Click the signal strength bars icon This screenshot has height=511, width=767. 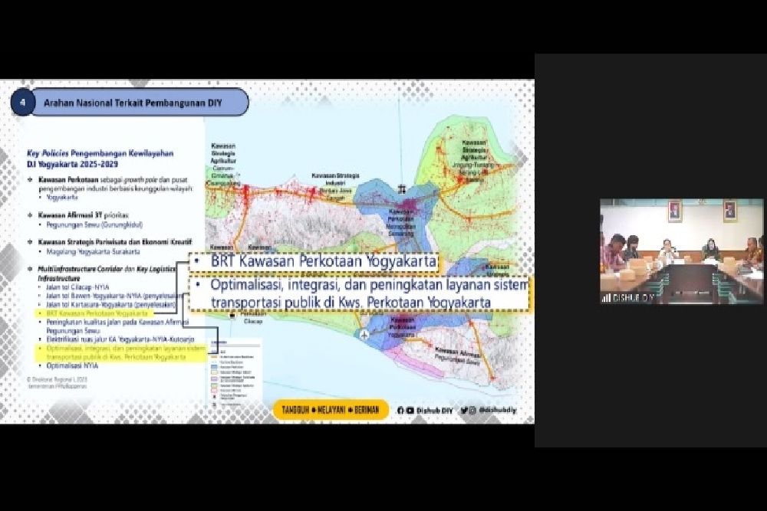tap(607, 297)
